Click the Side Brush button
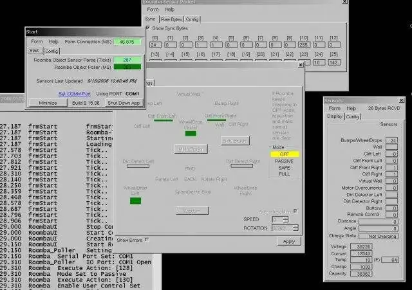Screen dimensions: 412x290 [235, 141]
